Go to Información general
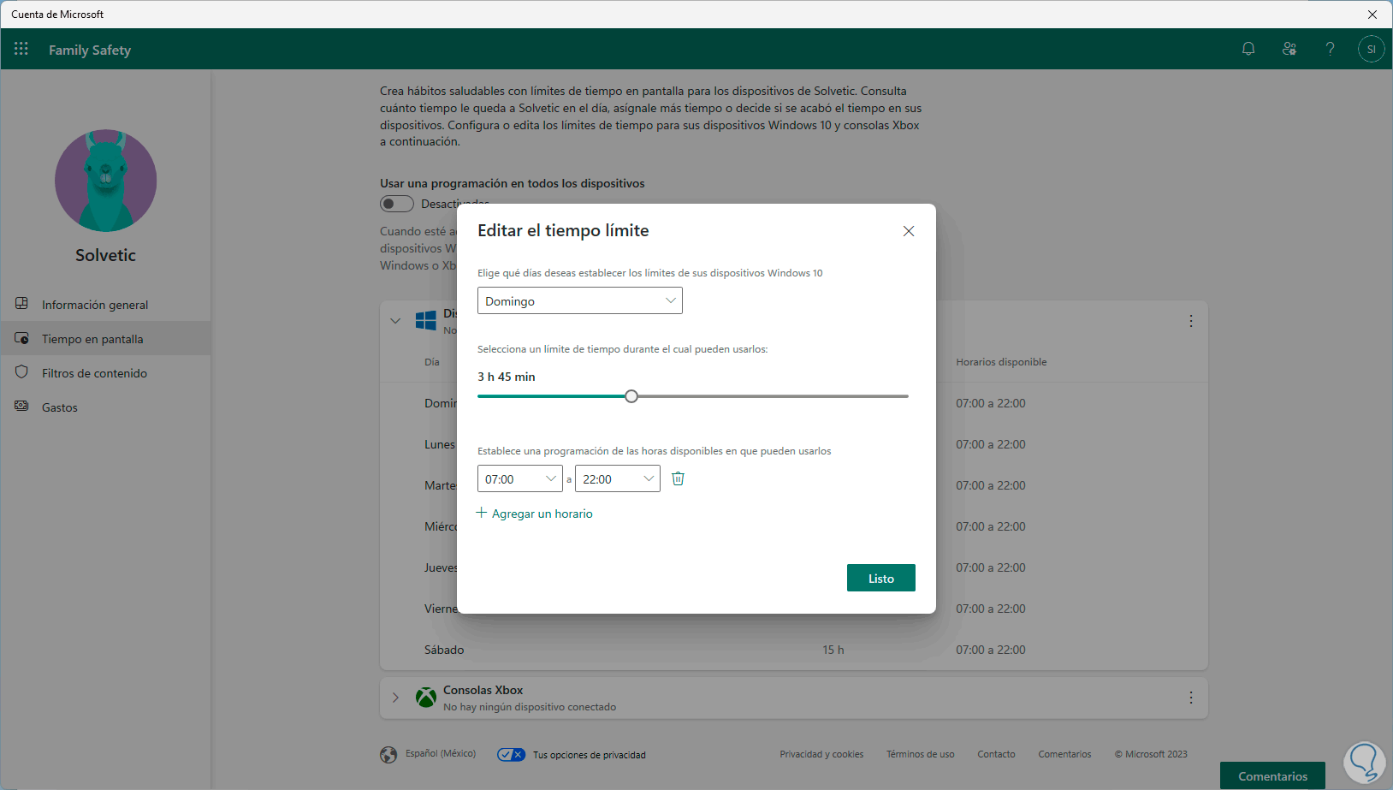The height and width of the screenshot is (790, 1393). coord(105,304)
